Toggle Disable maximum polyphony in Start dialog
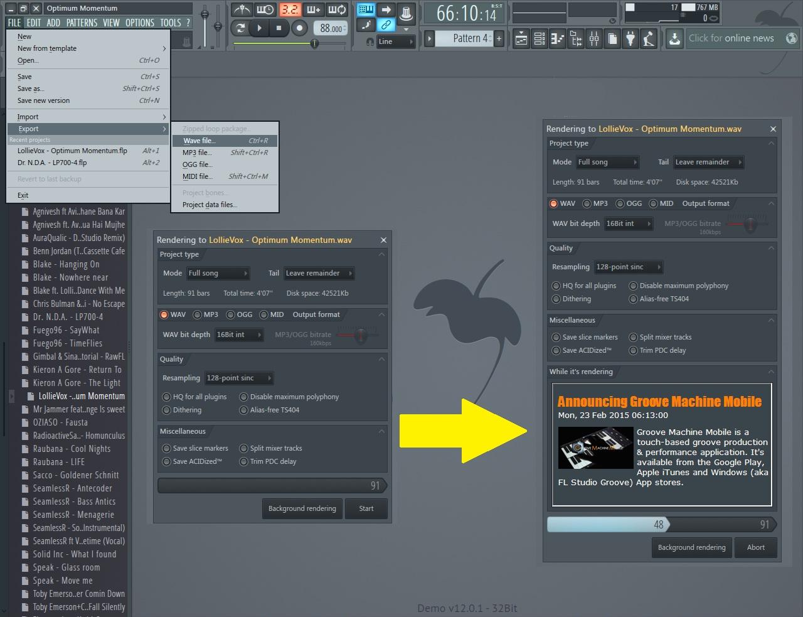 coord(244,397)
